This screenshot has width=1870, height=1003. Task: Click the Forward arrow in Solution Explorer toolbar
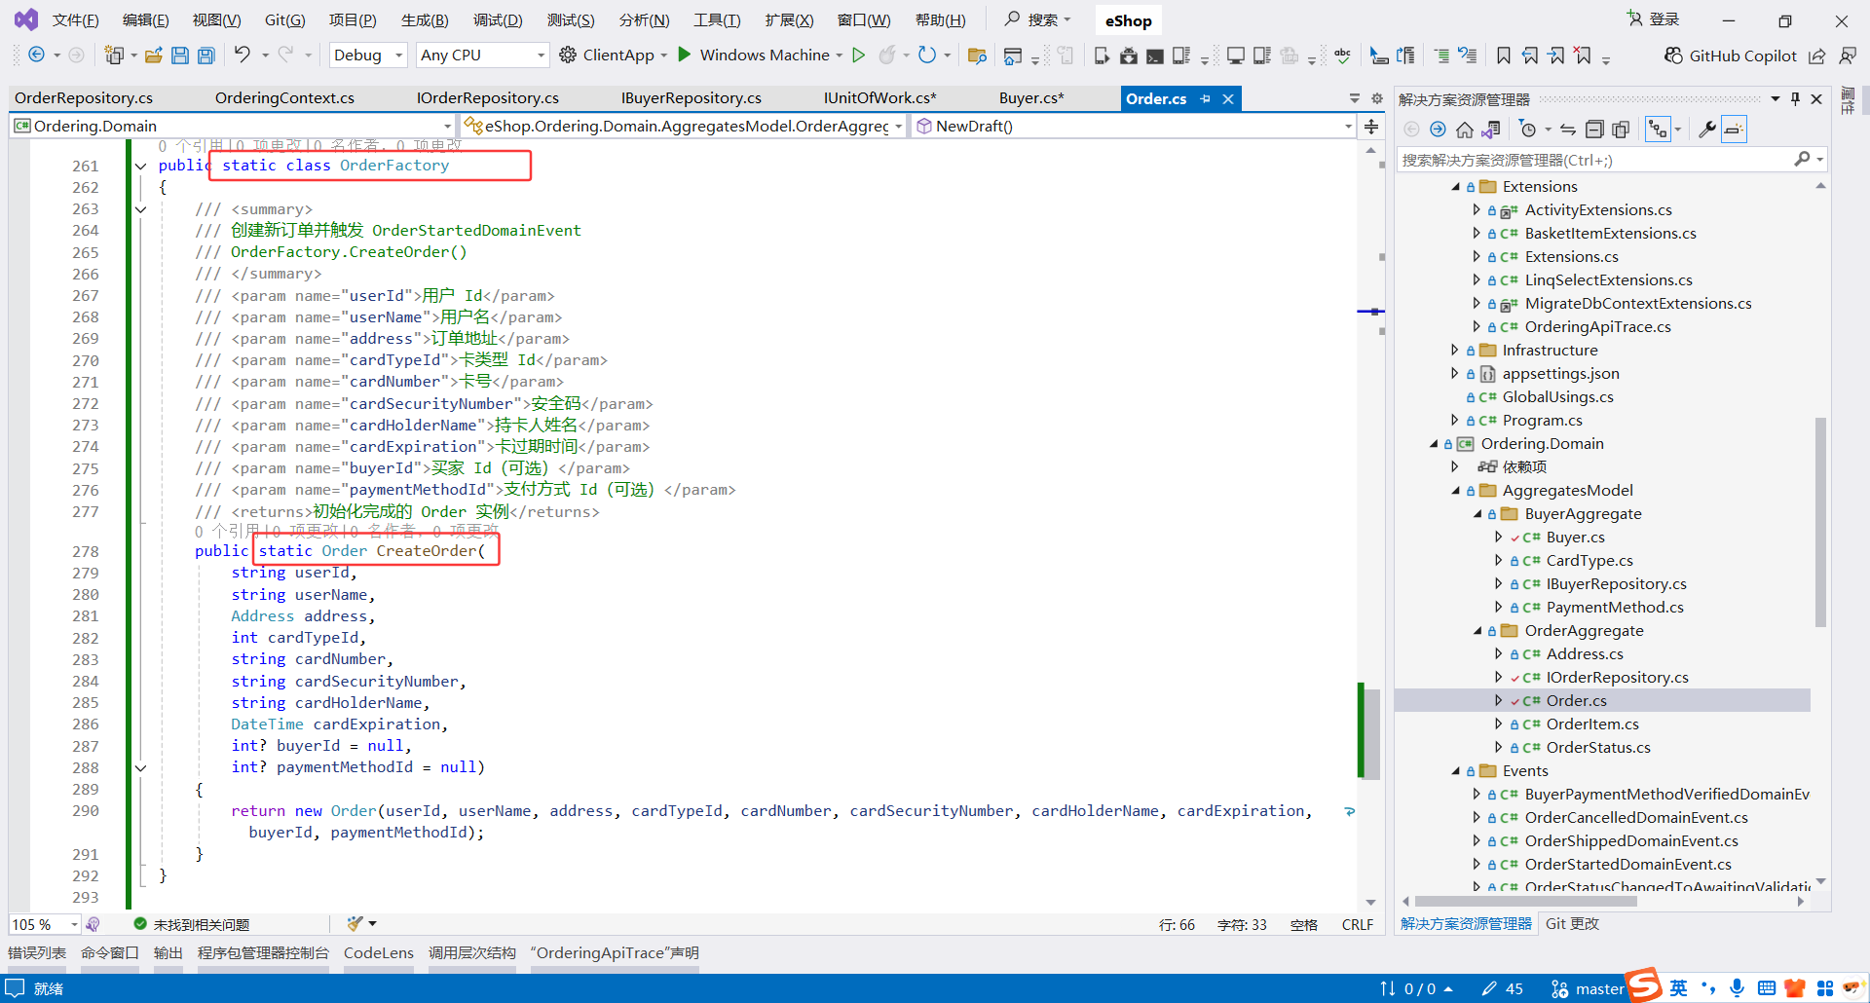1438,130
